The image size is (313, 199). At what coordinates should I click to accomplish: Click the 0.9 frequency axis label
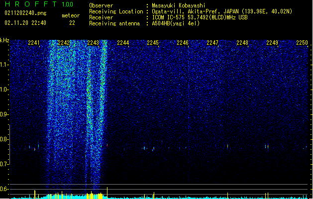(x=4, y=114)
